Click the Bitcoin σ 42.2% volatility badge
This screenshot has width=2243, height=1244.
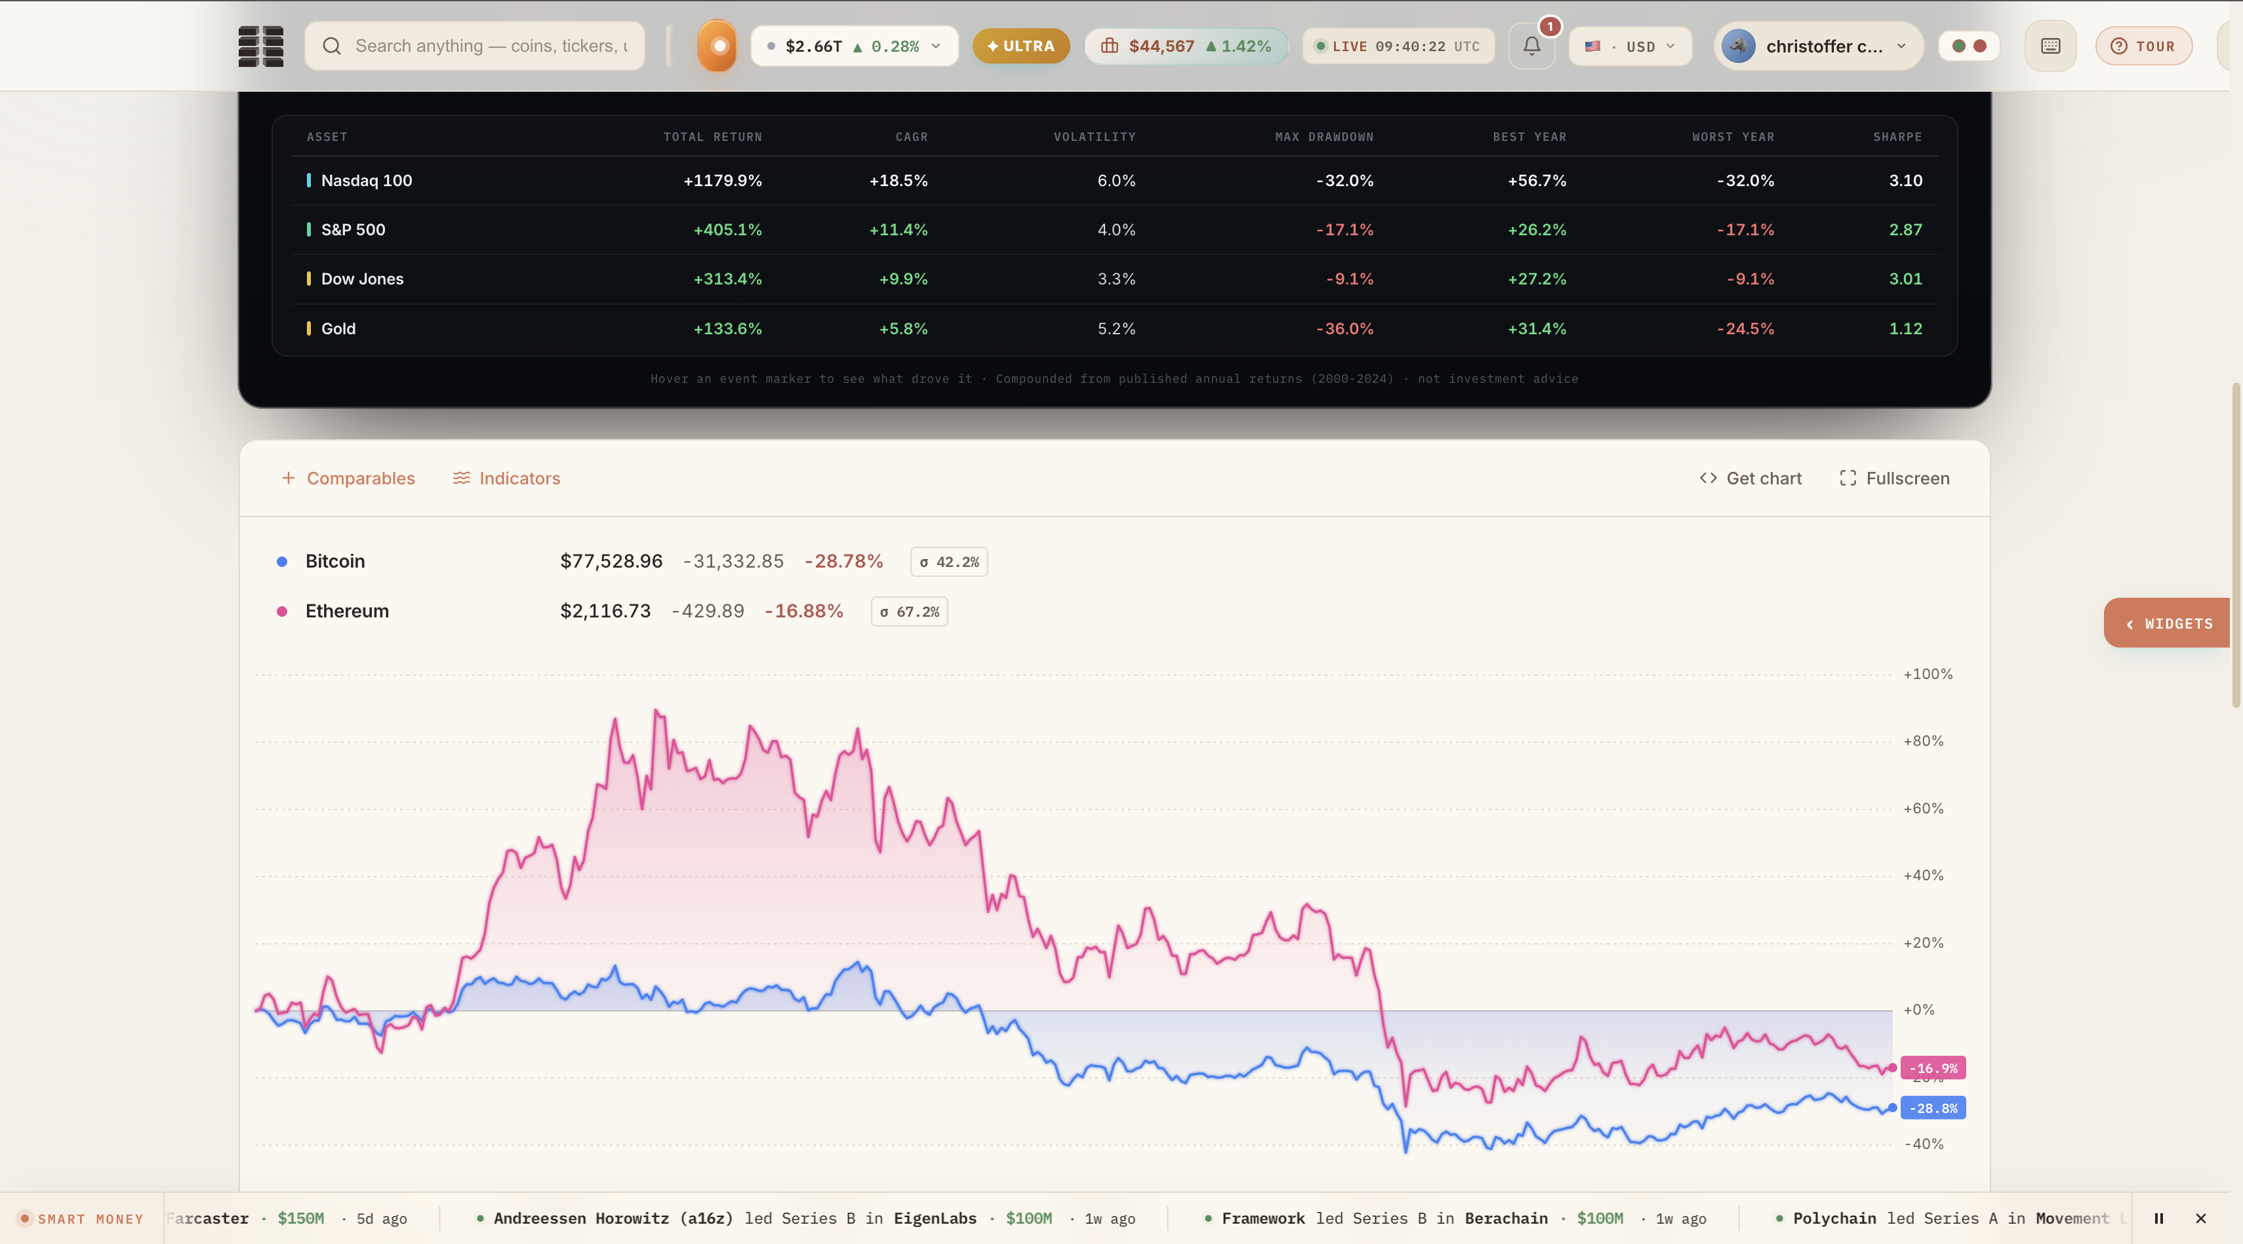pos(949,562)
